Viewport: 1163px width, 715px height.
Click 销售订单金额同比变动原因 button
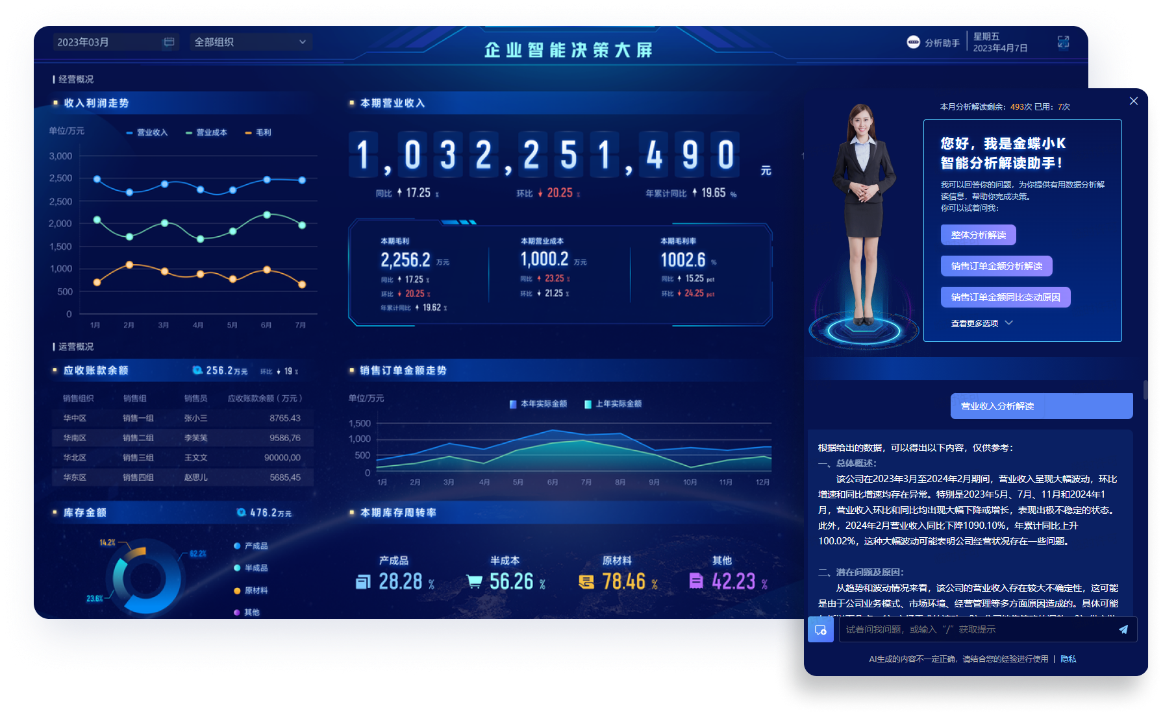pyautogui.click(x=1005, y=297)
